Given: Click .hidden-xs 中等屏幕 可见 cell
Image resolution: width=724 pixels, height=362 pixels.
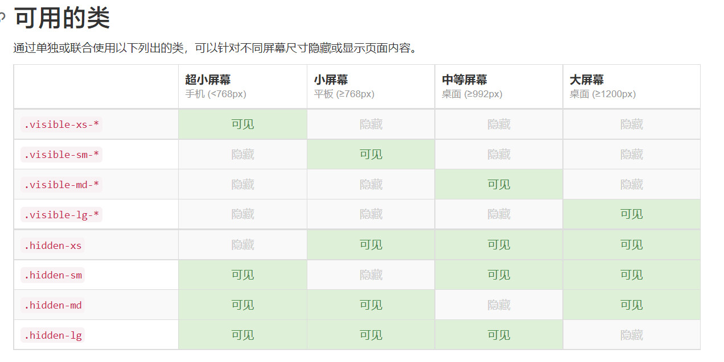Looking at the screenshot, I should click(499, 245).
